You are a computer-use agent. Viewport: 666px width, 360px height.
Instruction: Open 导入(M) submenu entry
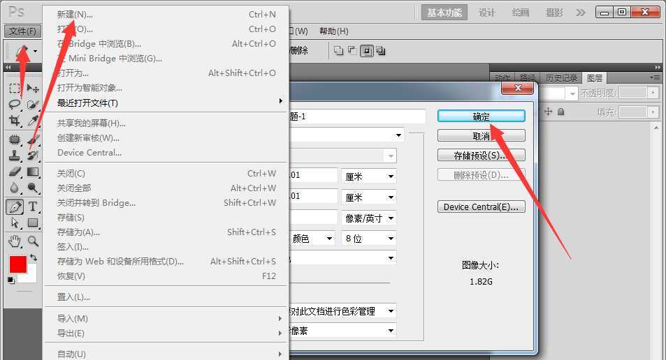166,318
